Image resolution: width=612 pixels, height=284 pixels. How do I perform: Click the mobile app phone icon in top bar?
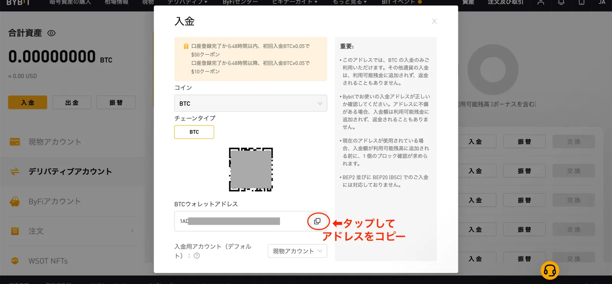click(581, 2)
